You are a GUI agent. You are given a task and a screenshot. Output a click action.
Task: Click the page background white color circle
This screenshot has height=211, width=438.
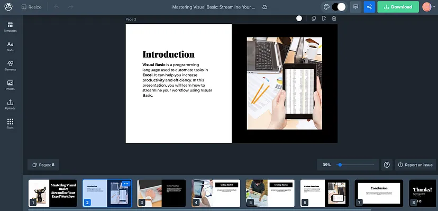pyautogui.click(x=299, y=19)
